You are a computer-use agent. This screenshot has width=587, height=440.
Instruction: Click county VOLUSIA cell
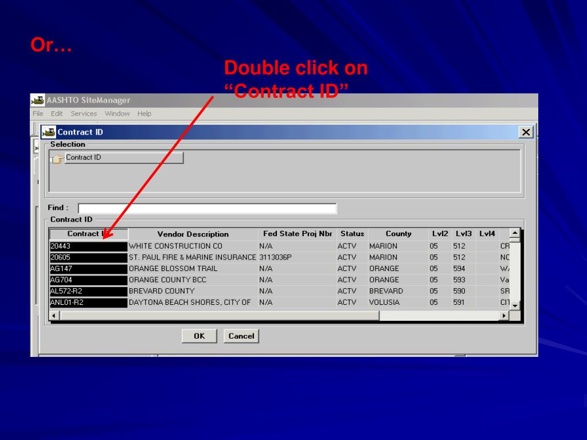point(384,302)
